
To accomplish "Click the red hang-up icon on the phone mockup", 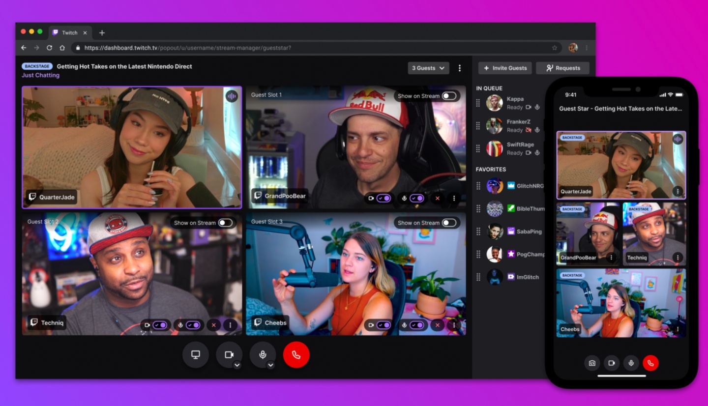I will tap(650, 363).
